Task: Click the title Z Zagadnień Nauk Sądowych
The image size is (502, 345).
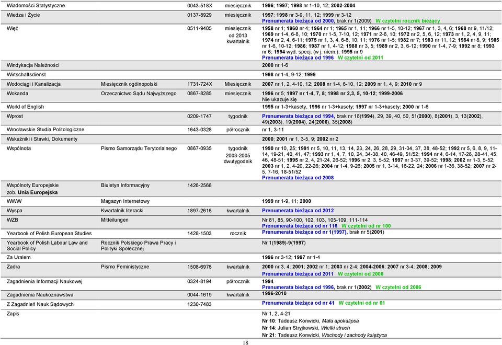Action: [40, 304]
